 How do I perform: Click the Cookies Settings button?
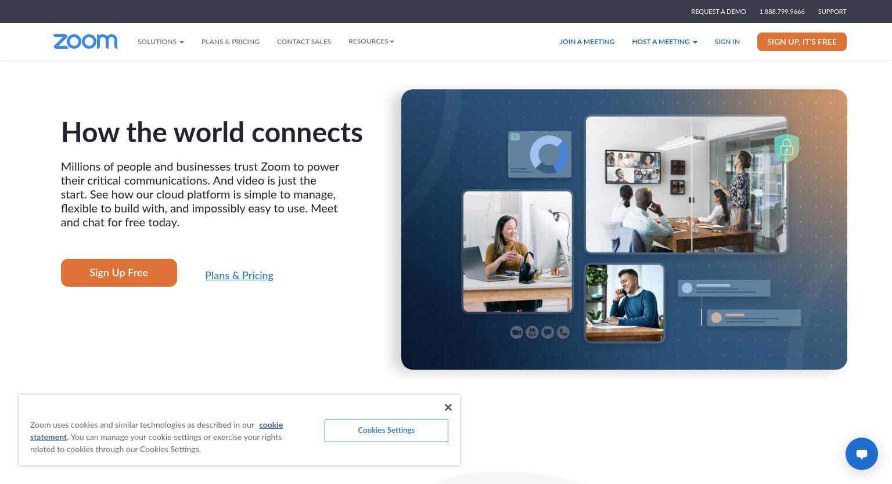click(x=386, y=431)
